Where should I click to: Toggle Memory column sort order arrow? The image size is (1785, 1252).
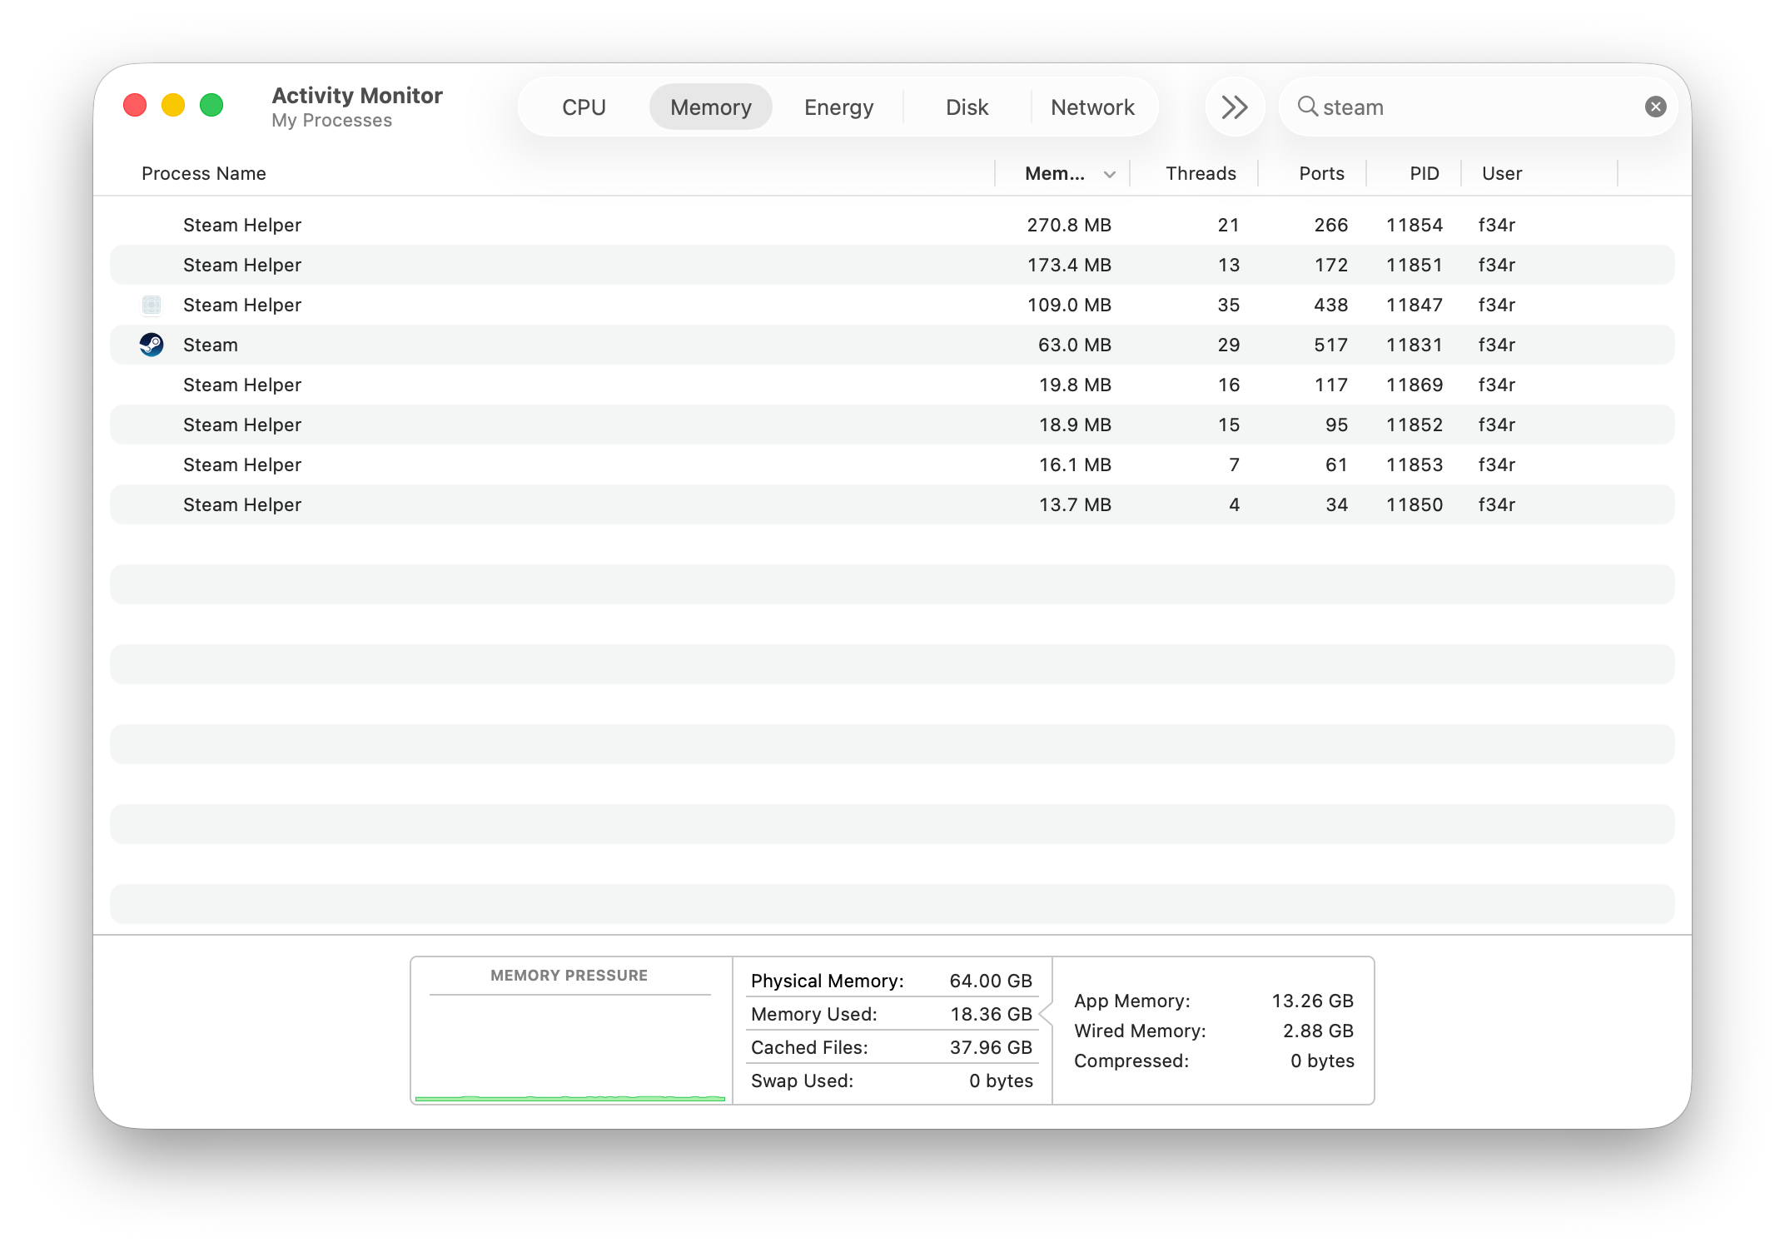(1109, 174)
